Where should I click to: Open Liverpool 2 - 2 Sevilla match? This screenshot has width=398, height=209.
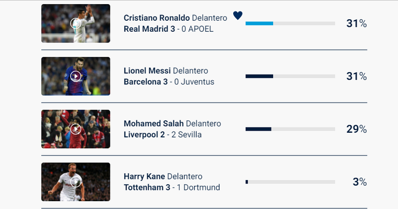[163, 135]
